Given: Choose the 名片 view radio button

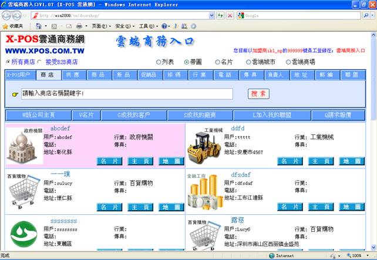Looking at the screenshot, I should pyautogui.click(x=217, y=62).
